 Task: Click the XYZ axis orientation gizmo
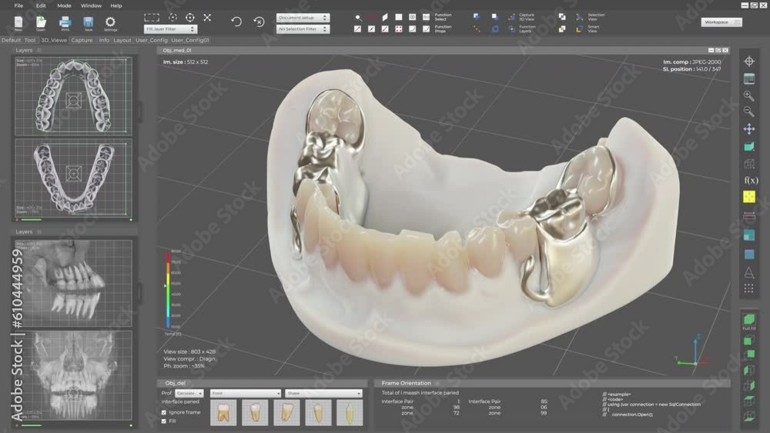[692, 351]
